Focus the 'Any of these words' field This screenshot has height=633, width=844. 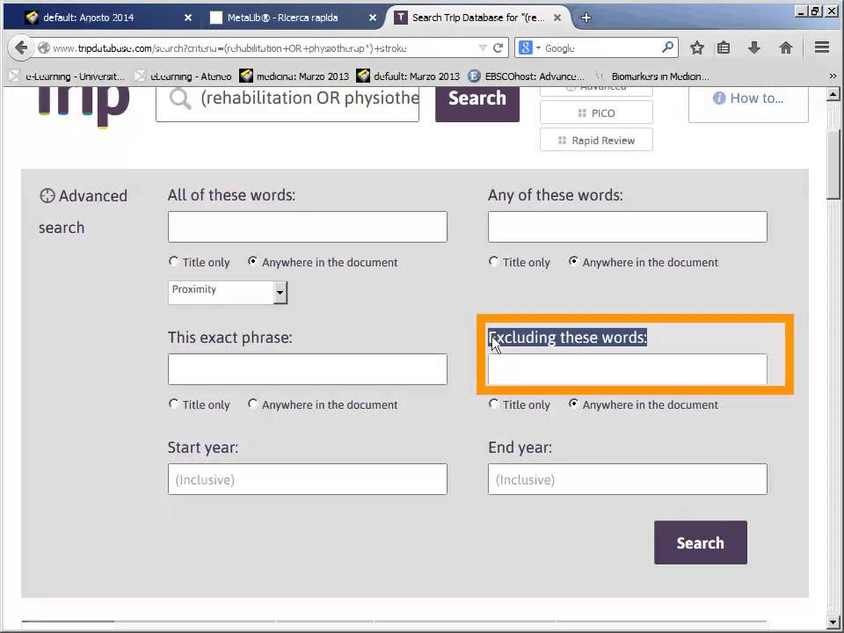[628, 227]
